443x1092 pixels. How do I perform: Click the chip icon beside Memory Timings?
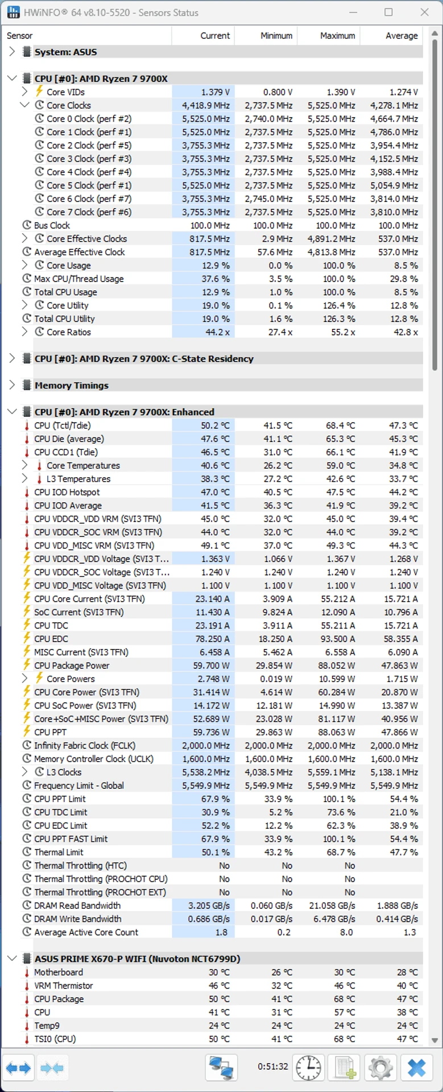click(26, 385)
